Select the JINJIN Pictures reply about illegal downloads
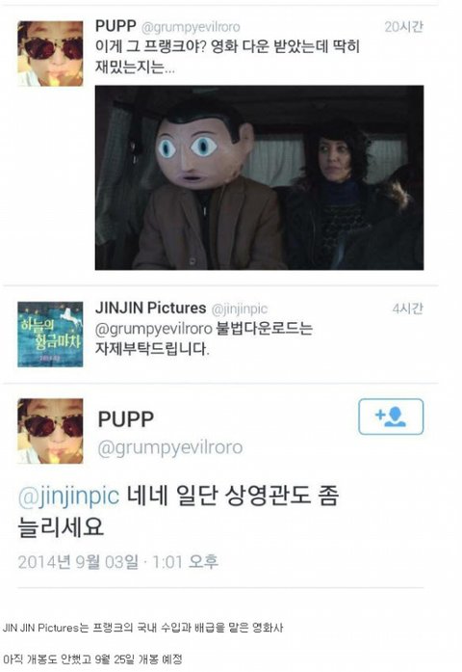 [x=204, y=338]
